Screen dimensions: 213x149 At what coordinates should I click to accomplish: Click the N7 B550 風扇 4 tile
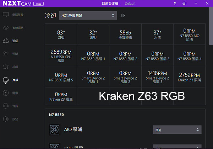coord(189,55)
